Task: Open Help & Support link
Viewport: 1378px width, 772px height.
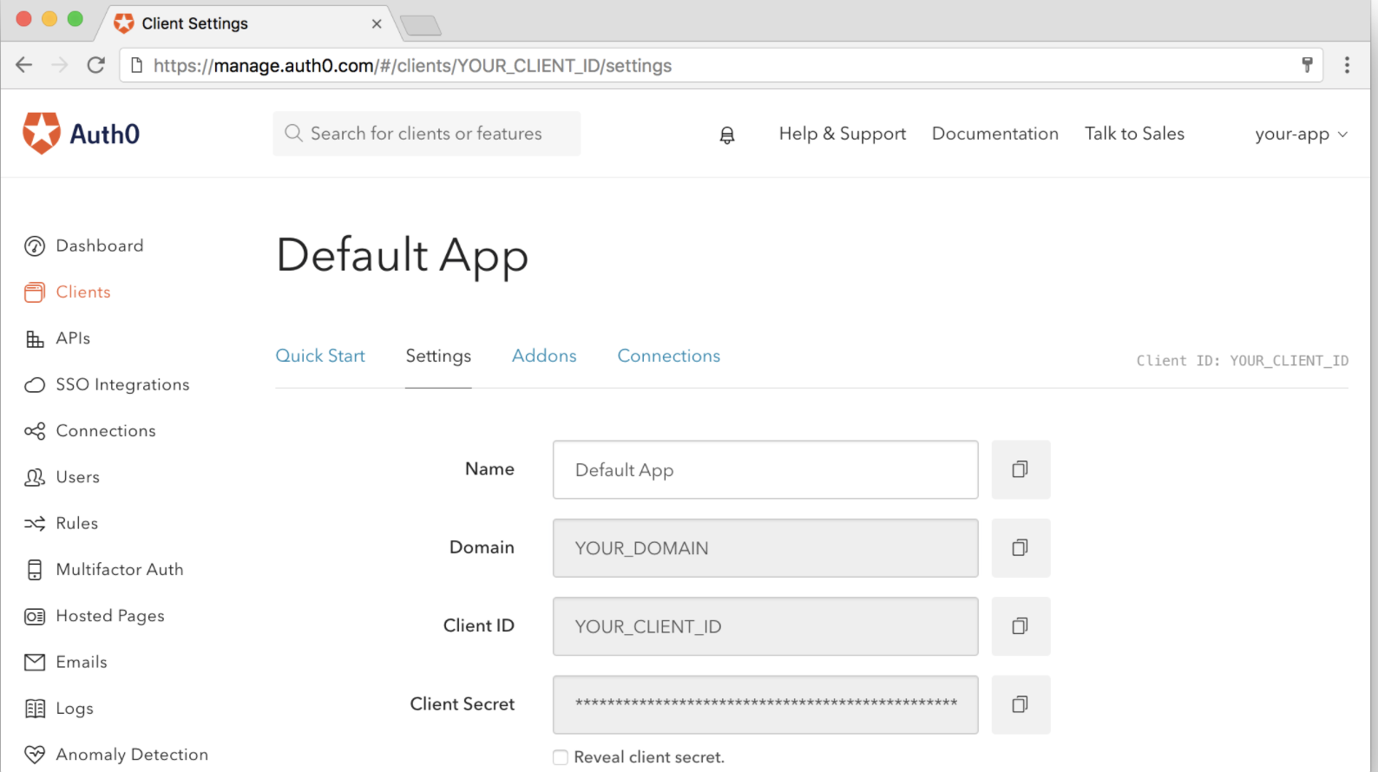Action: pos(843,134)
